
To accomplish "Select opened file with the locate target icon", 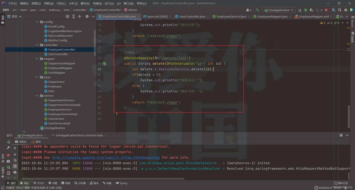I will tap(67, 16).
